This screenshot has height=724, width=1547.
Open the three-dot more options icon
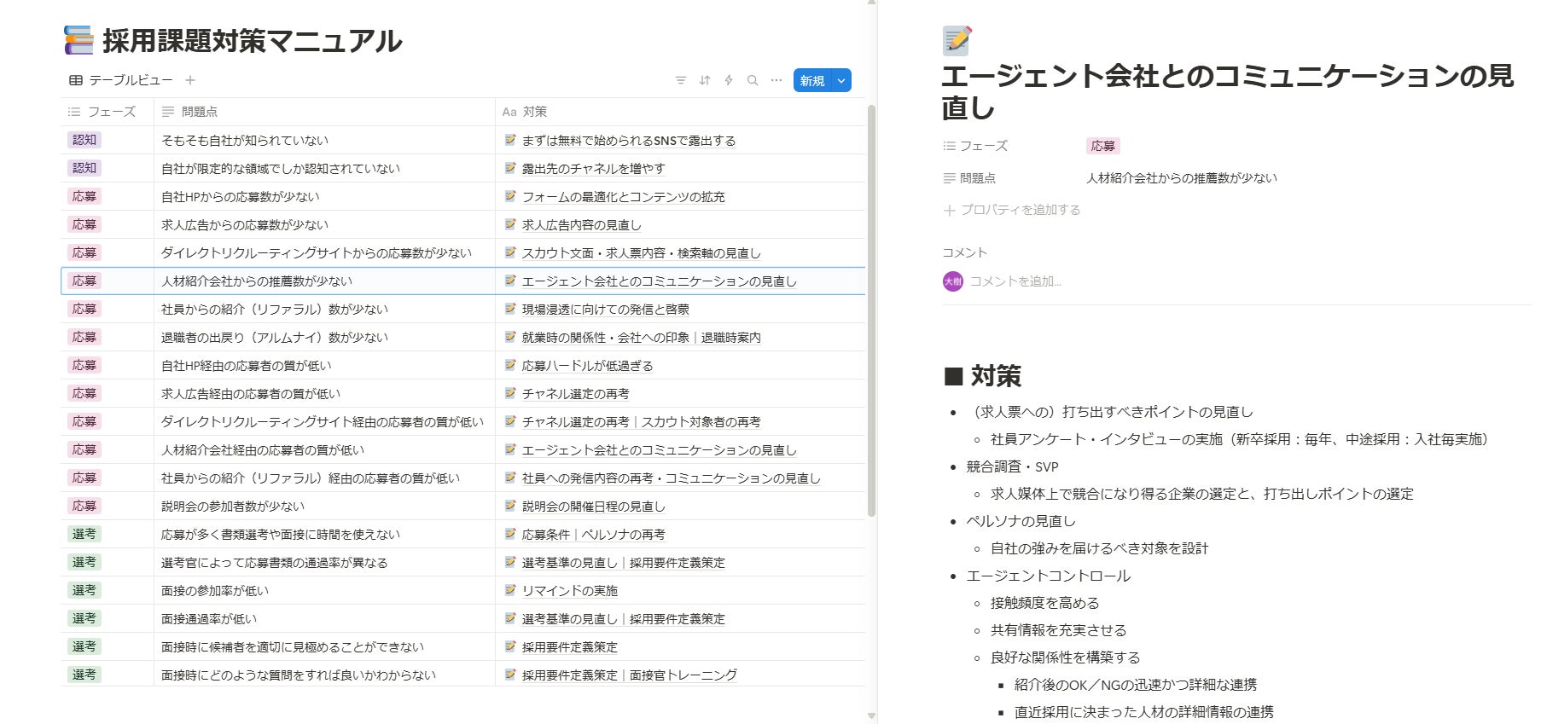(x=776, y=80)
